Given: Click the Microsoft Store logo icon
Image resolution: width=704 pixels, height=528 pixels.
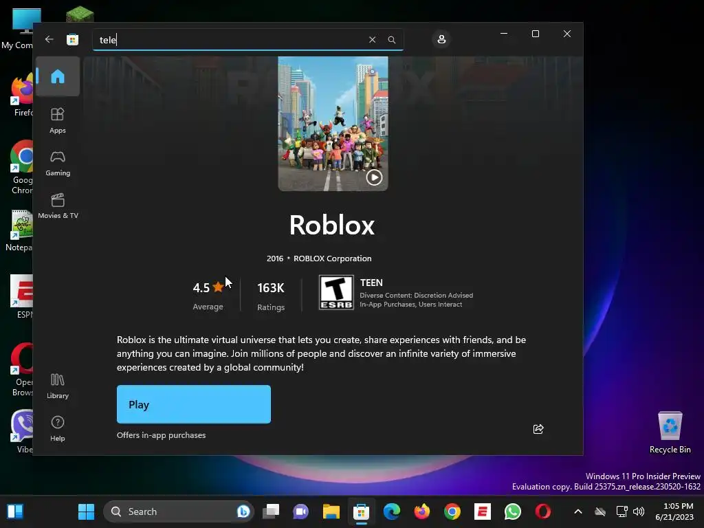Looking at the screenshot, I should [x=72, y=39].
